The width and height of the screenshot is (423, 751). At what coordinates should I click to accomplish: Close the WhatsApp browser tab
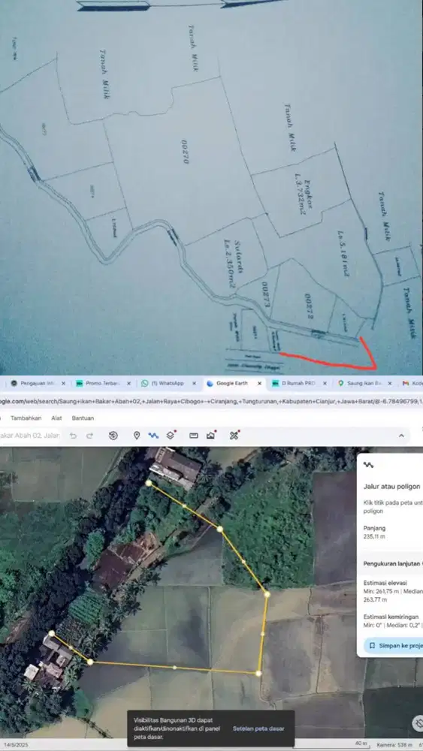194,384
